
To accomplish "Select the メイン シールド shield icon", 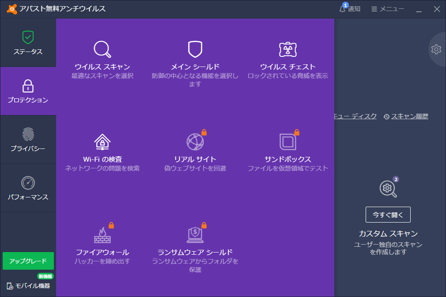I will pos(196,48).
